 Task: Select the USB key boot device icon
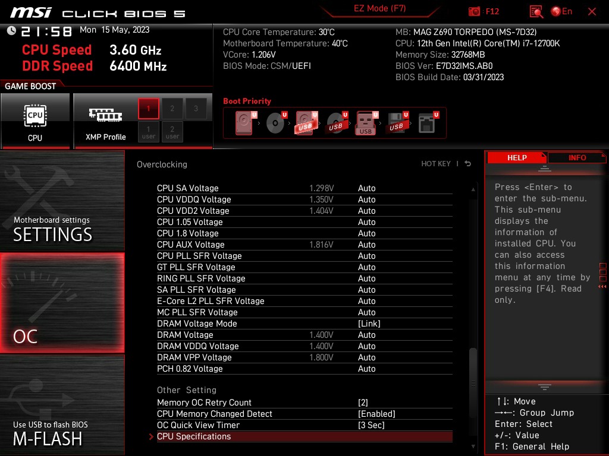click(x=366, y=123)
